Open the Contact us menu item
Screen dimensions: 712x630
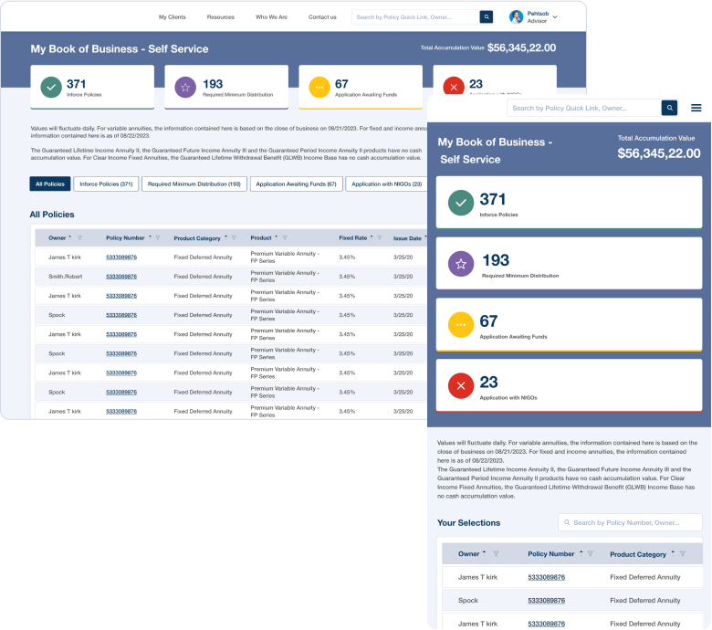pyautogui.click(x=322, y=17)
